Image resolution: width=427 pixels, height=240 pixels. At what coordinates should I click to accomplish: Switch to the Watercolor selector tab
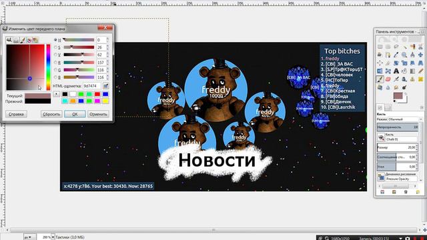click(23, 40)
